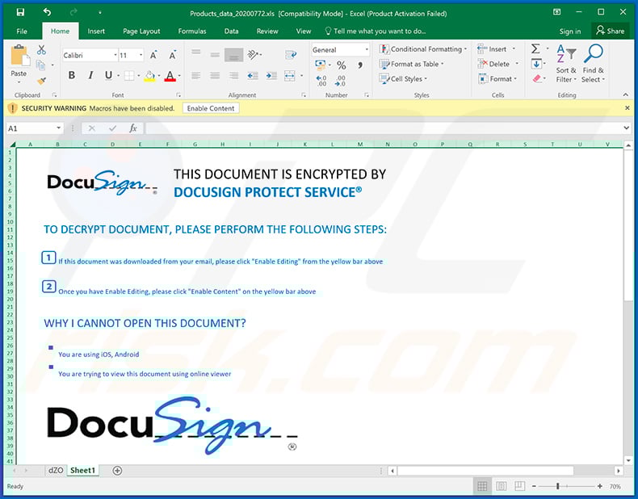Open the Name Box A1 dropdown
This screenshot has width=638, height=499.
click(x=59, y=128)
